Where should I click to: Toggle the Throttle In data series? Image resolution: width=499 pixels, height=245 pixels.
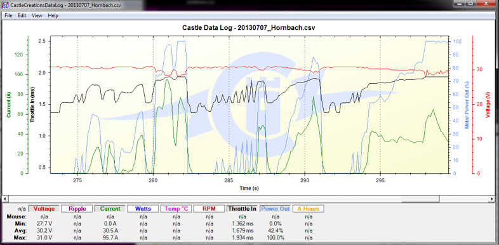[242, 209]
